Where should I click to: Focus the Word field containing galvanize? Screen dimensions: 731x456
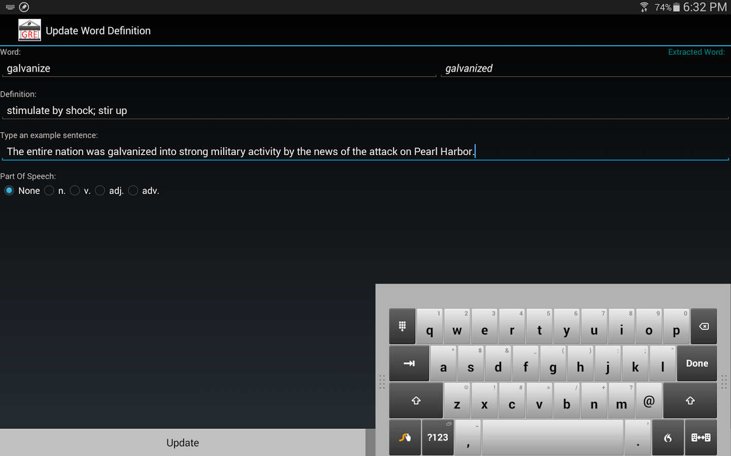(x=219, y=68)
